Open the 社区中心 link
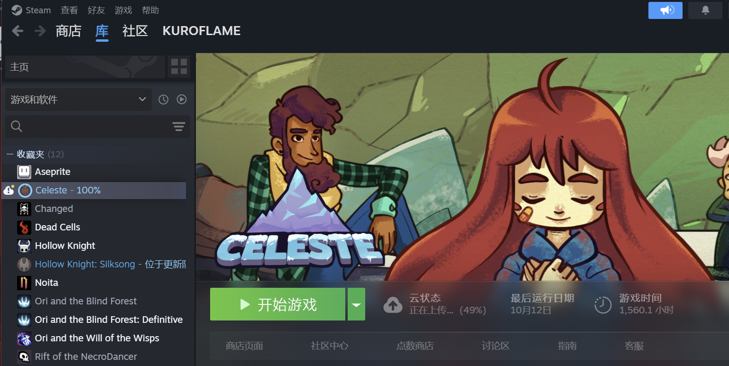The width and height of the screenshot is (729, 366). point(330,346)
